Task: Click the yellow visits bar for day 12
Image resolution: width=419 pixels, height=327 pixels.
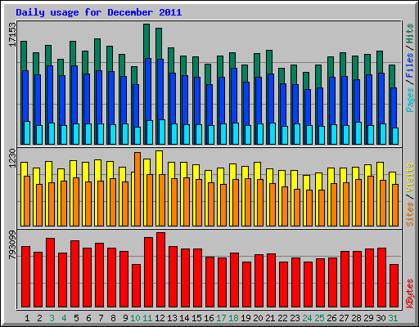Action: point(160,163)
